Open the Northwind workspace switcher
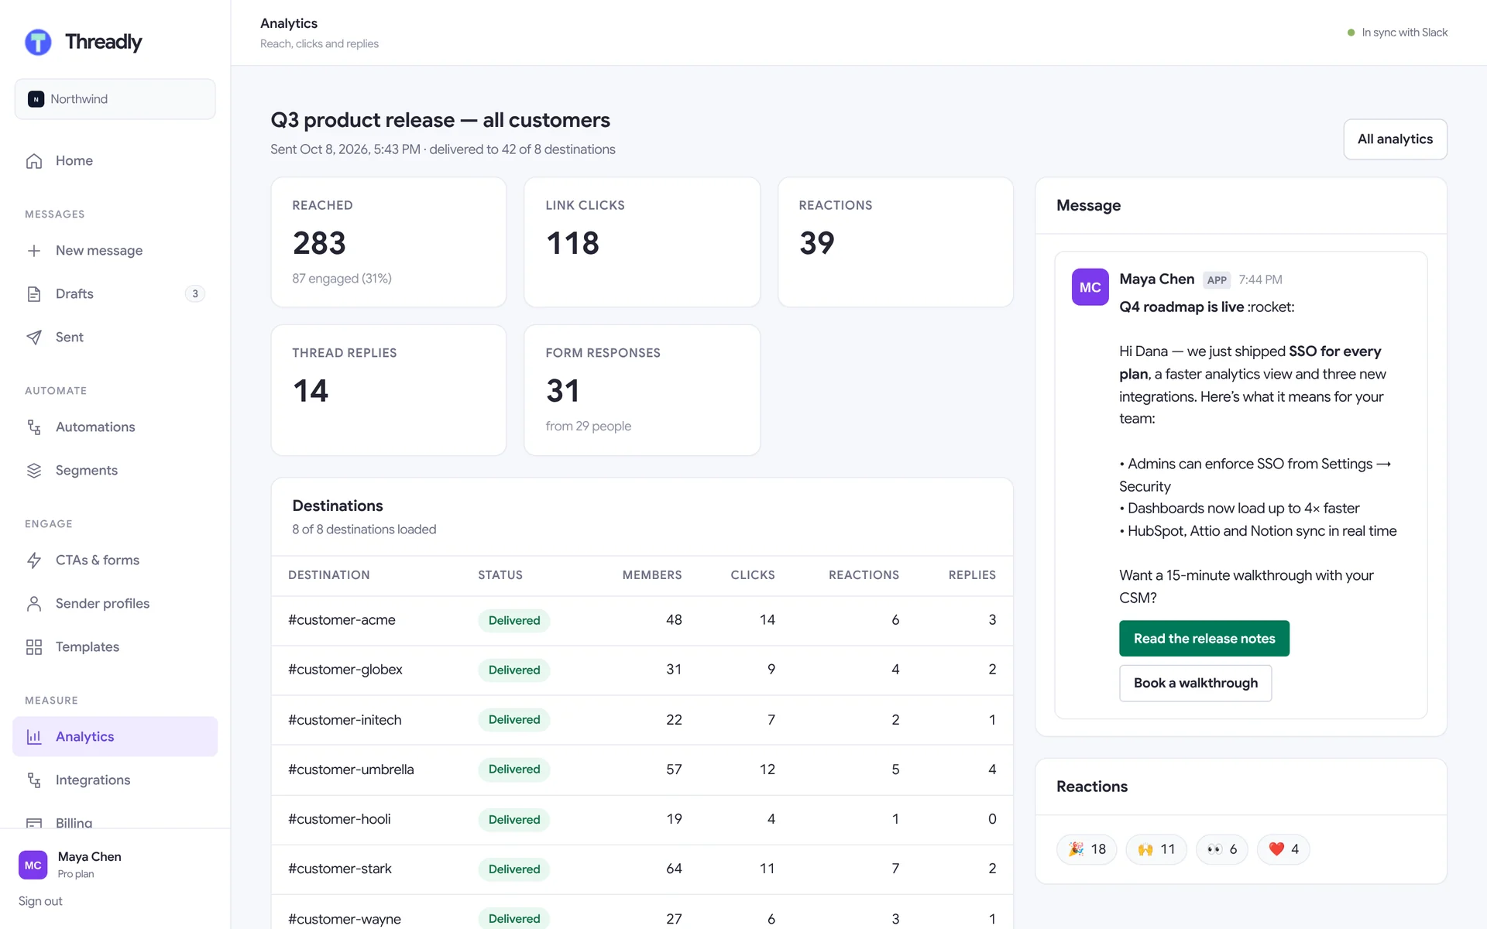Viewport: 1487px width, 929px height. tap(115, 99)
